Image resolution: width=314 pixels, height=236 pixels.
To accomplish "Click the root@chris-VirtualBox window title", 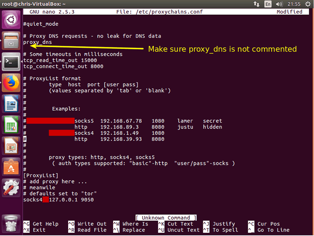I will [33, 4].
